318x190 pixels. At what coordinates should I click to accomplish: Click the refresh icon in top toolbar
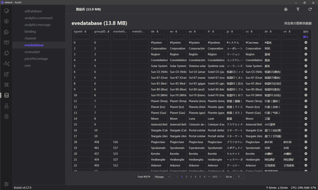(310, 9)
